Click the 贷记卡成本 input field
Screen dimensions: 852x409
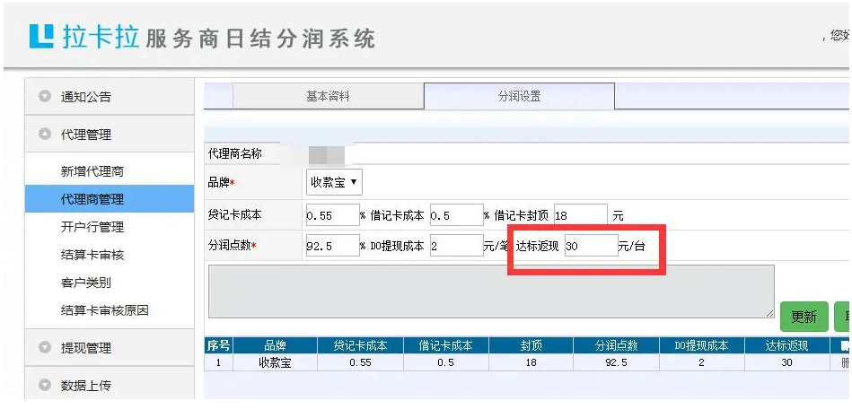332,215
